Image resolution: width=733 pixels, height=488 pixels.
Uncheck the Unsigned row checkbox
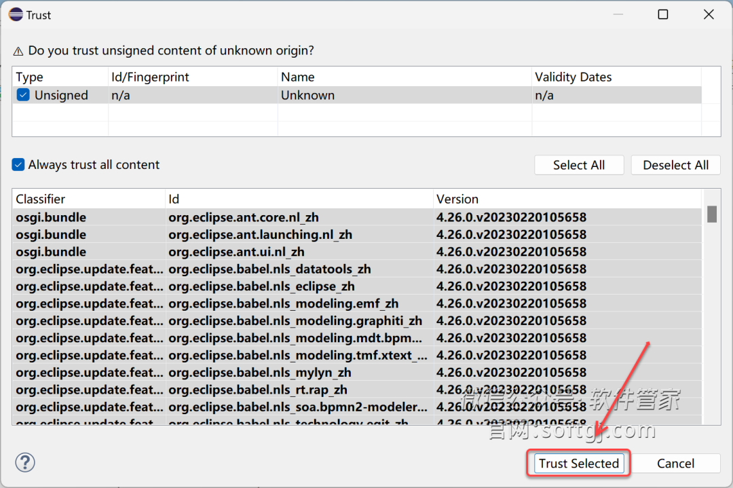click(x=23, y=95)
